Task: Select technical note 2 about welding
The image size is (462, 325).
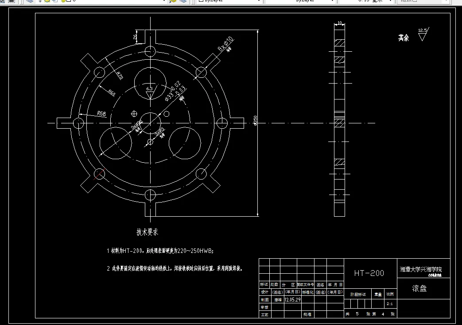Action: click(175, 268)
